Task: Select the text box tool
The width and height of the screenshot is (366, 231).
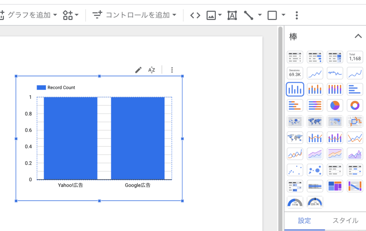Action: pyautogui.click(x=232, y=15)
